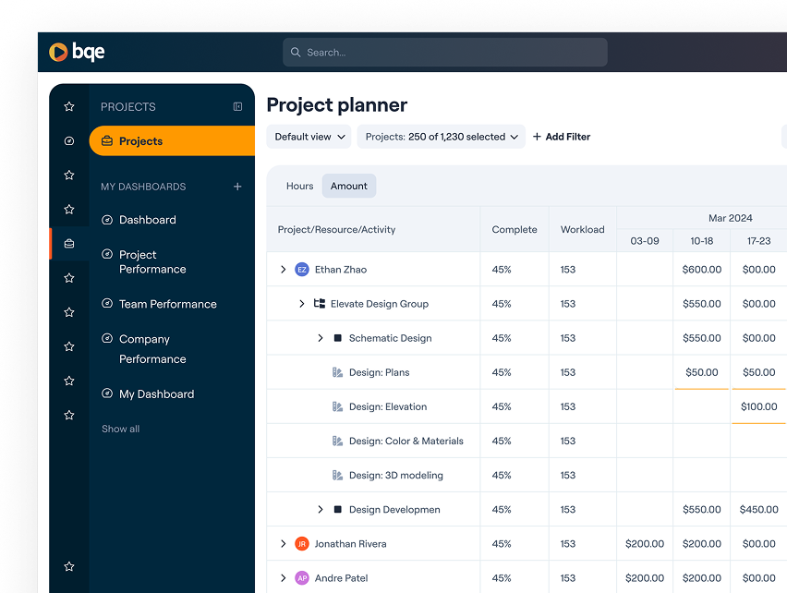Click Ethan Zhao's EZ avatar
787x593 pixels.
[x=302, y=270]
